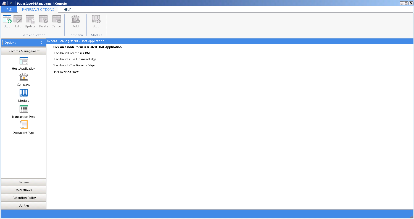Open Host Application in the sidebar
The height and width of the screenshot is (219, 414).
[23, 61]
